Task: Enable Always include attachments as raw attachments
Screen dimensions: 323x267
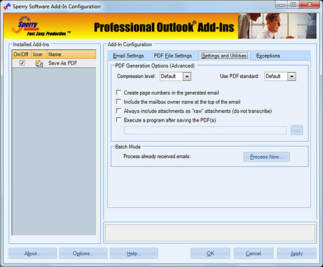Action: click(x=119, y=111)
